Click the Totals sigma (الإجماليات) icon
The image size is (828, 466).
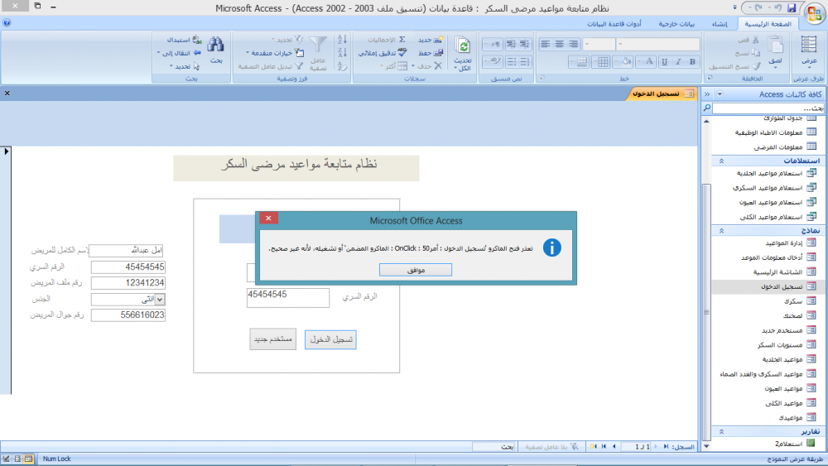[x=402, y=40]
